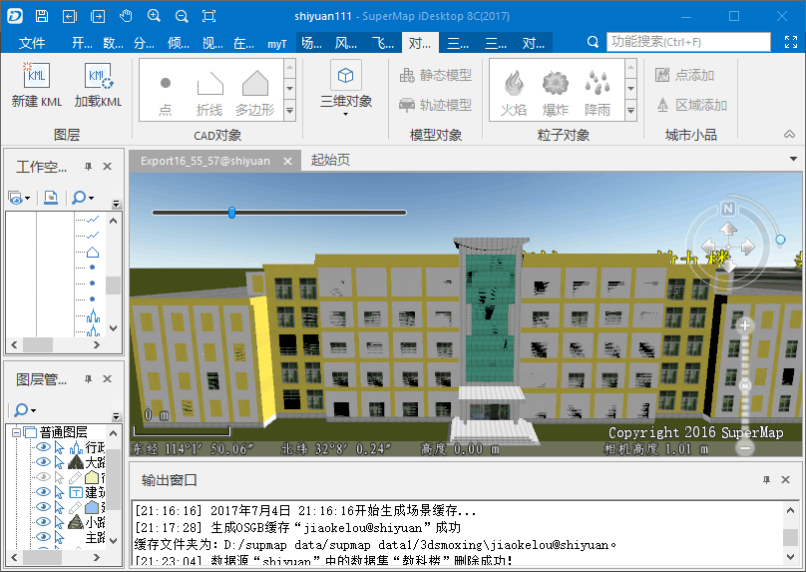Click the undo (back arrow) toolbar icon

[70, 16]
